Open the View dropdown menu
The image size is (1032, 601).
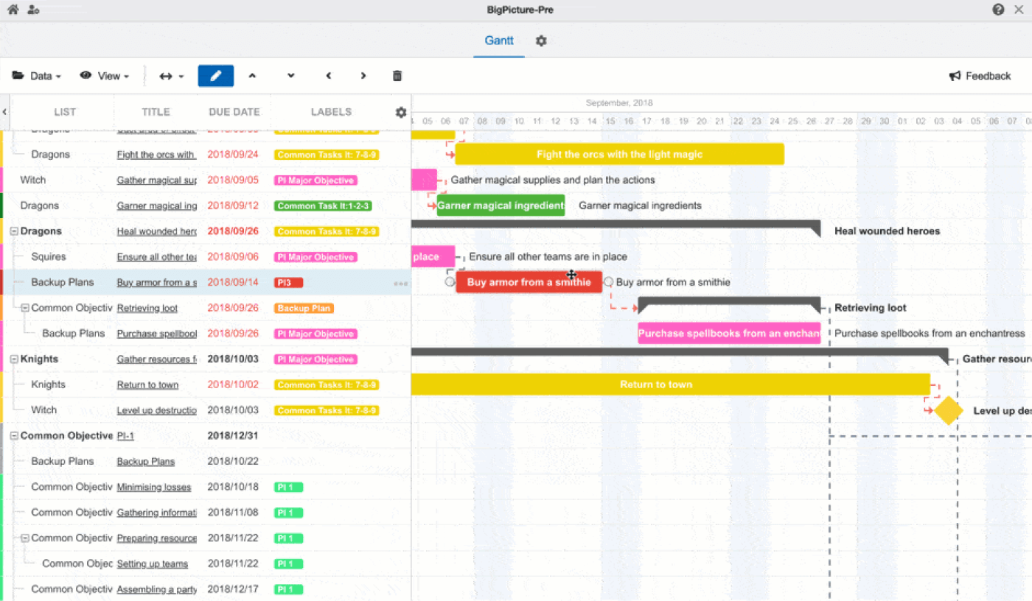(x=105, y=76)
